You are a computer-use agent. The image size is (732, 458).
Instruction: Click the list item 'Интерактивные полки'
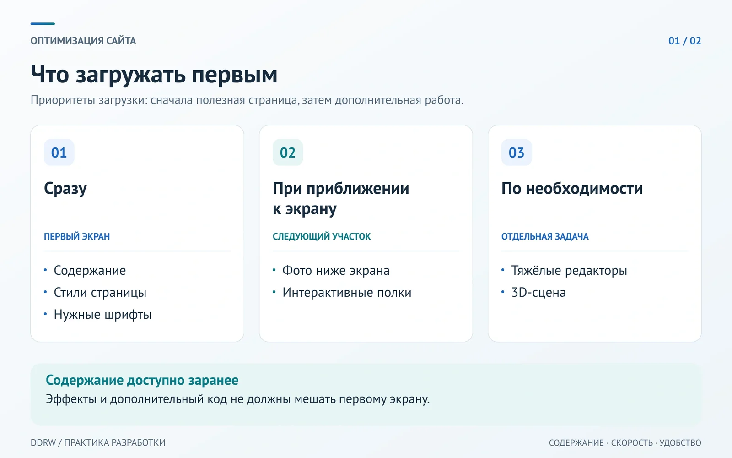347,292
